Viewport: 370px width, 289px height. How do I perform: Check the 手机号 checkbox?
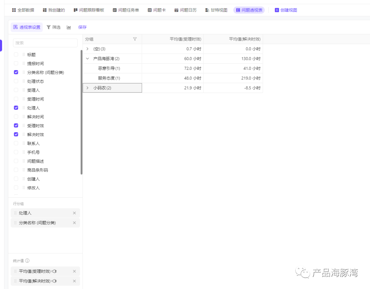click(x=16, y=152)
